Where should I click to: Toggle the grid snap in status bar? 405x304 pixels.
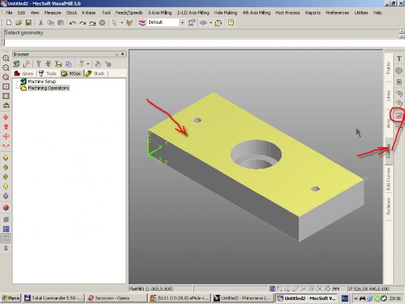click(x=272, y=289)
